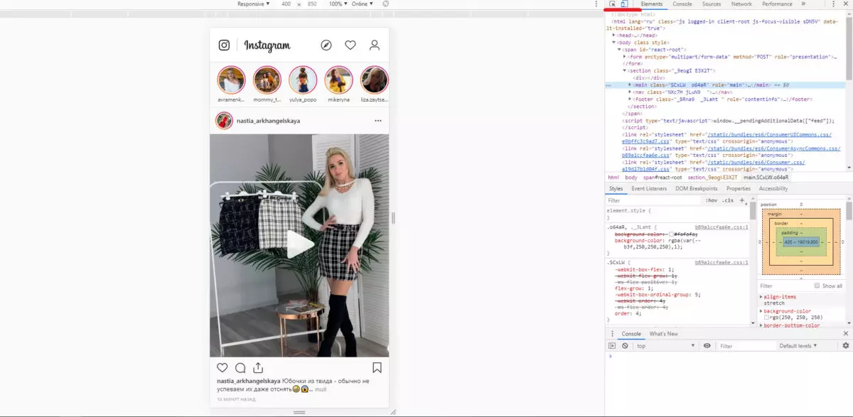Toggle the device toolbar icon
853x417 pixels.
tap(623, 4)
